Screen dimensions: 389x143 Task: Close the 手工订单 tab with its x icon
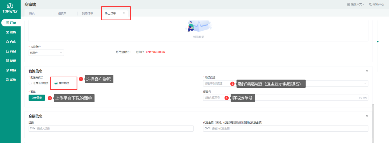pyautogui.click(x=124, y=13)
